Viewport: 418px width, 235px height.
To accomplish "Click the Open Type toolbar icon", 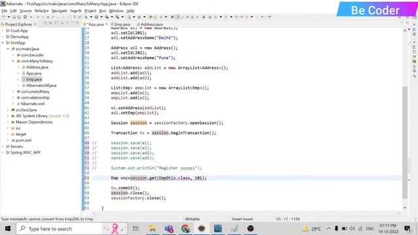I will pyautogui.click(x=151, y=17).
